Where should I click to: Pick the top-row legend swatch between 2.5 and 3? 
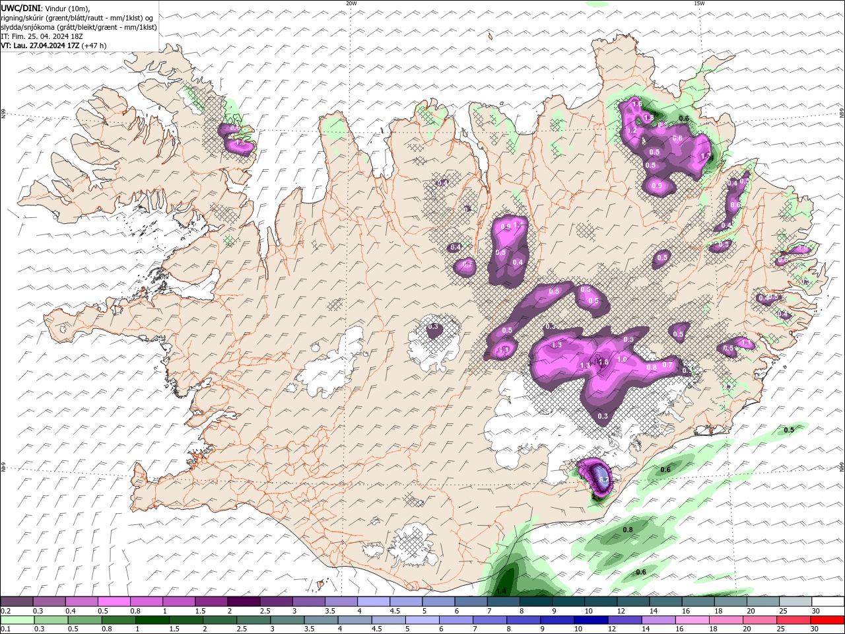276,601
